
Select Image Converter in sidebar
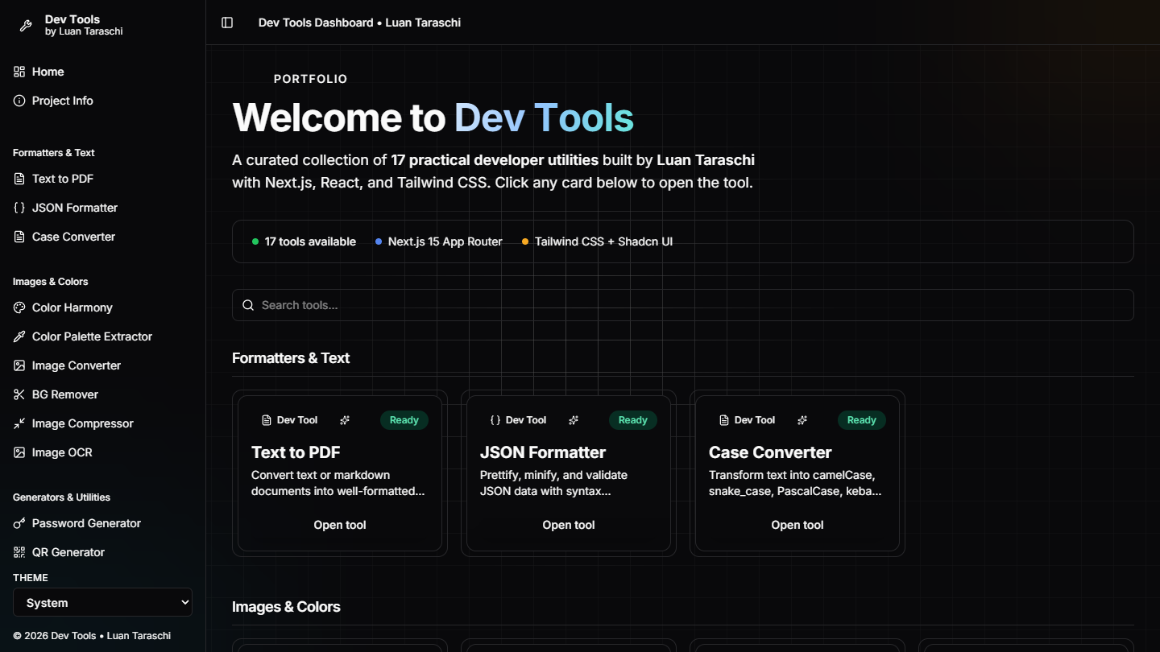pyautogui.click(x=103, y=365)
